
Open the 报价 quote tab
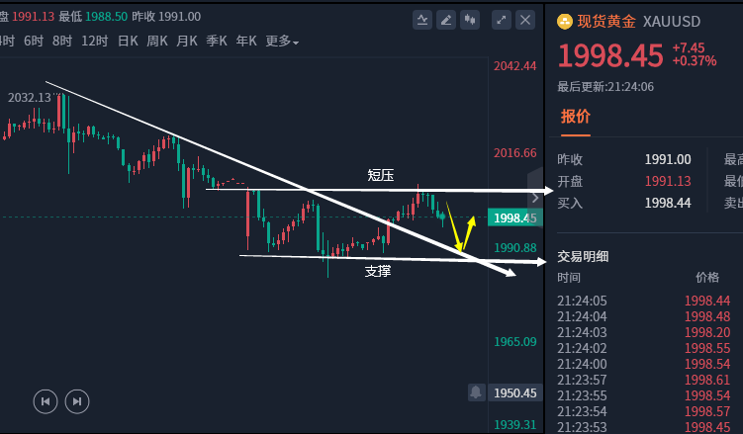(x=576, y=117)
